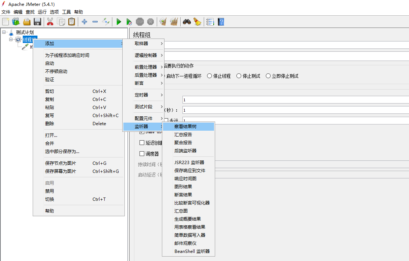This screenshot has width=409, height=261.
Task: Click 删除 in context menu
Action: pos(79,124)
